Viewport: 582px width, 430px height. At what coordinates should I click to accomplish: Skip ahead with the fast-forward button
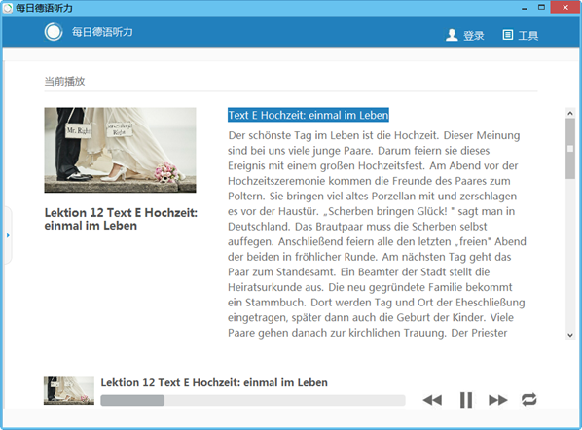pos(498,400)
